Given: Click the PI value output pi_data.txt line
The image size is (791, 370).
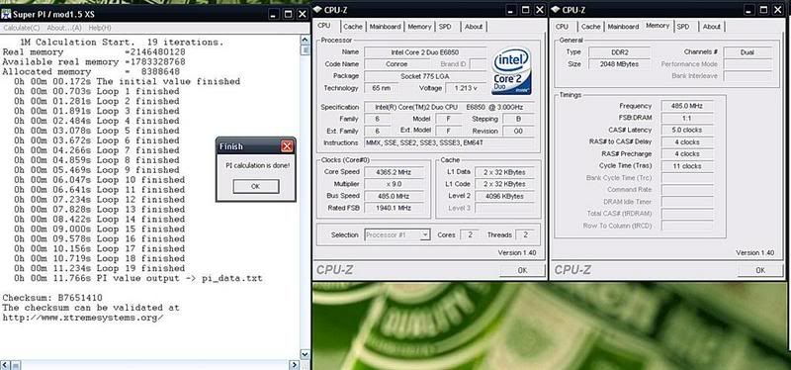Looking at the screenshot, I should pyautogui.click(x=138, y=278).
